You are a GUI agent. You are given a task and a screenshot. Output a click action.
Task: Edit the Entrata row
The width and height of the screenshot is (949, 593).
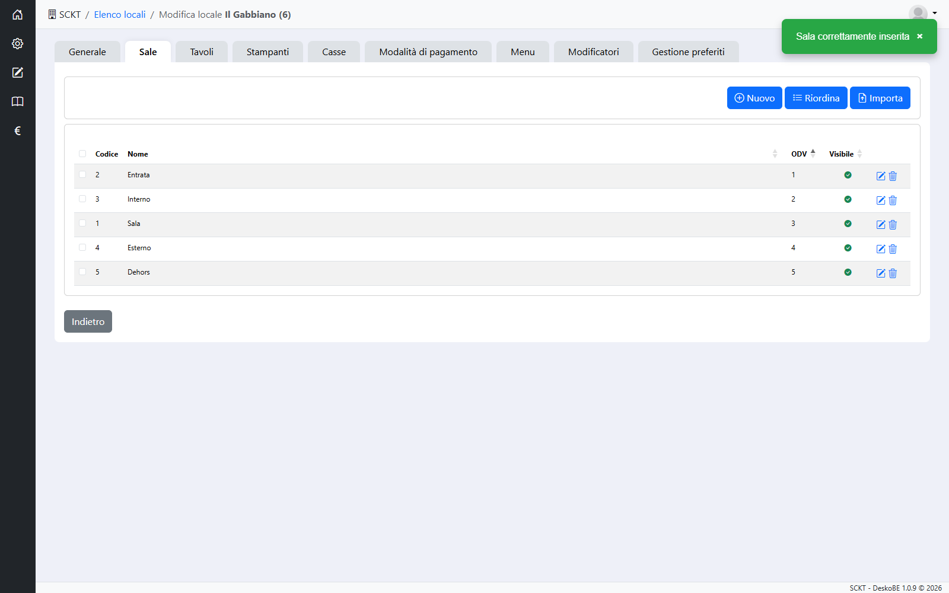[881, 176]
